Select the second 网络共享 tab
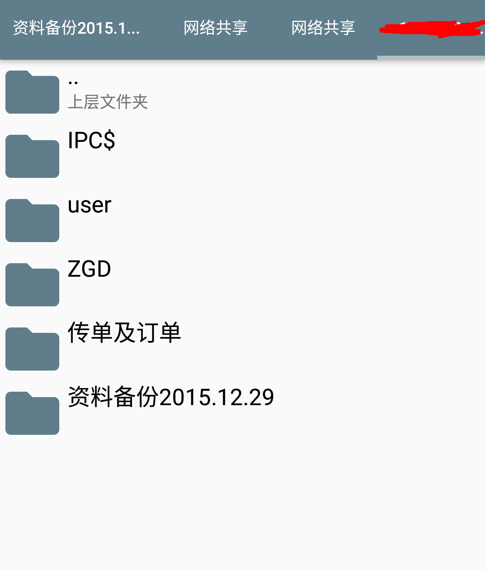Screen dimensions: 485x570 click(x=323, y=28)
